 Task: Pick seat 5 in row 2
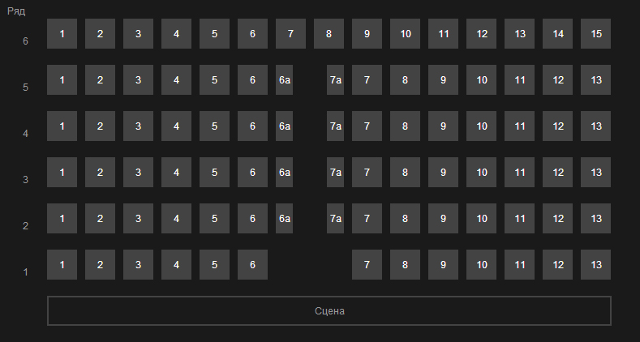click(x=214, y=219)
